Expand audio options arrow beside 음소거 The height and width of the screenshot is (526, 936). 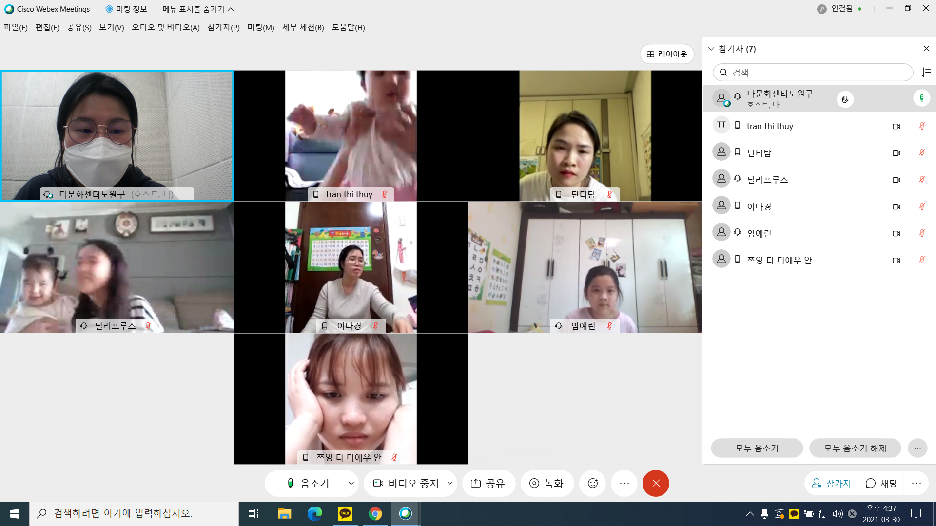point(351,483)
